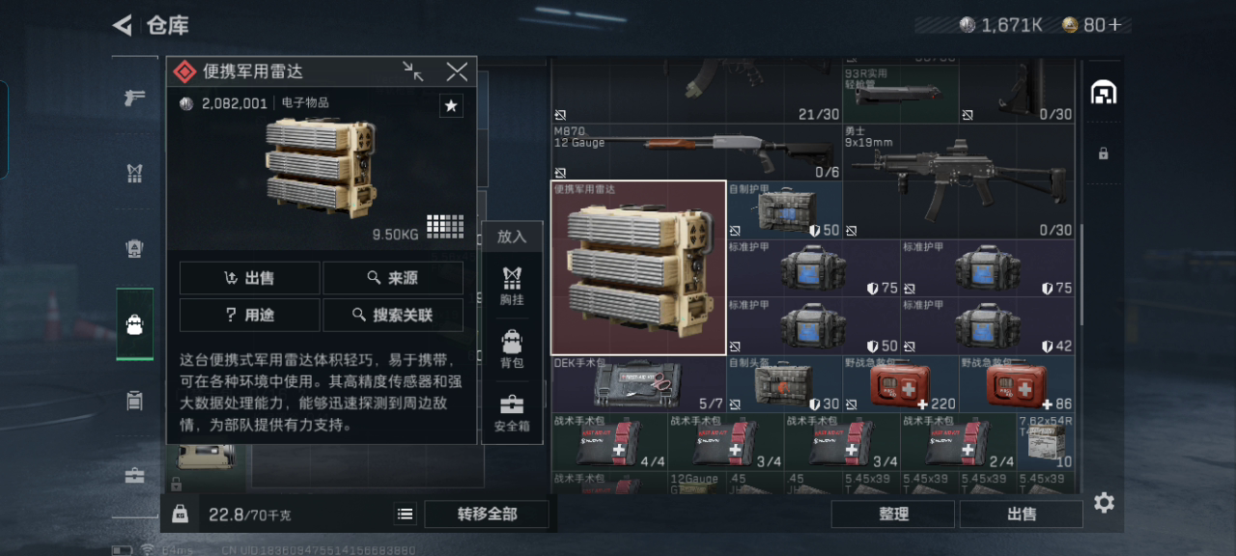
Task: Search related items with 搜索关联
Action: (393, 315)
